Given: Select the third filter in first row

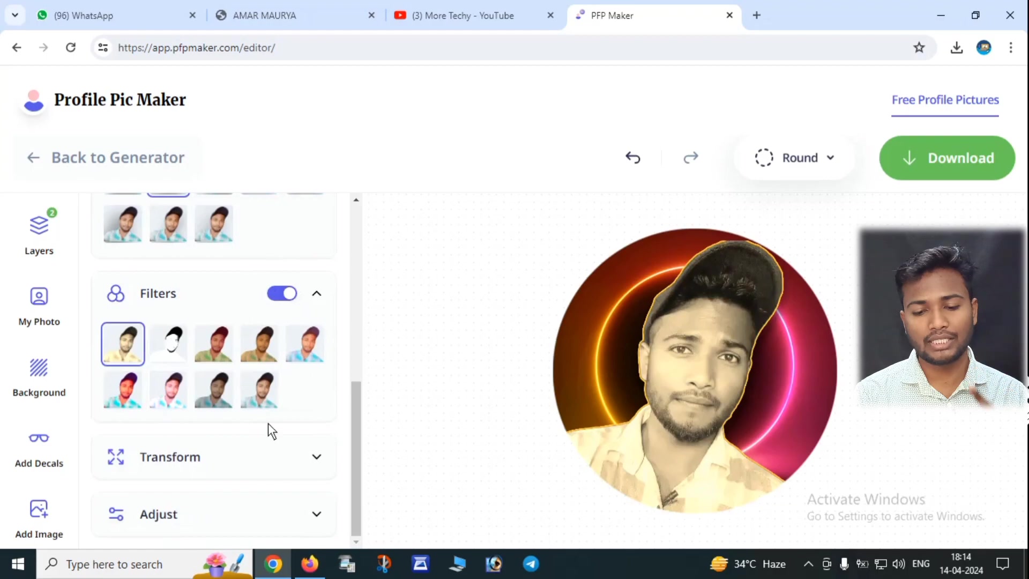Looking at the screenshot, I should click(x=214, y=344).
